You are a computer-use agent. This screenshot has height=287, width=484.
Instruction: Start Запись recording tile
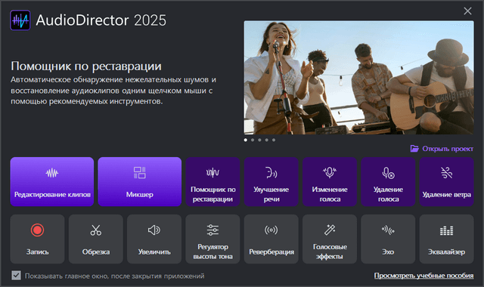pyautogui.click(x=37, y=239)
